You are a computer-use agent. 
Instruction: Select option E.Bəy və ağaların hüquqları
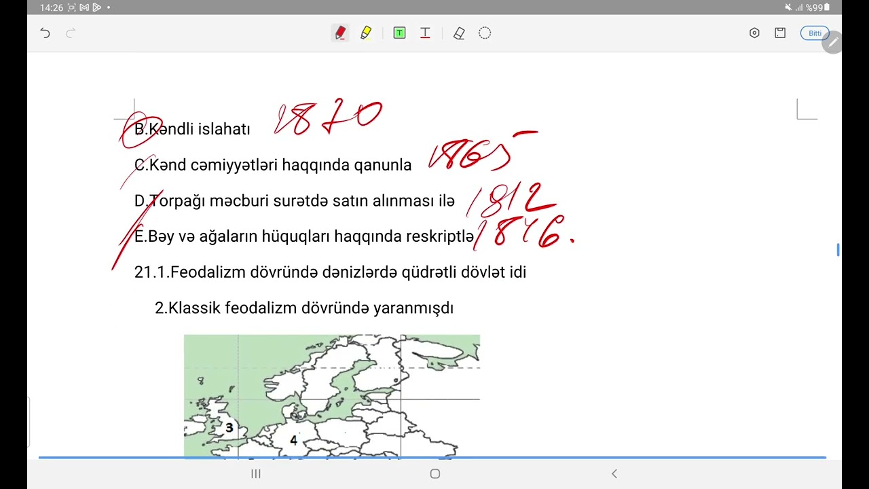pos(304,236)
